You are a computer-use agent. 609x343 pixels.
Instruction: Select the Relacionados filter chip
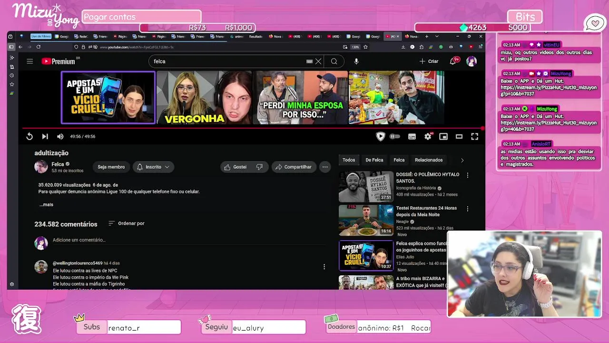(429, 160)
